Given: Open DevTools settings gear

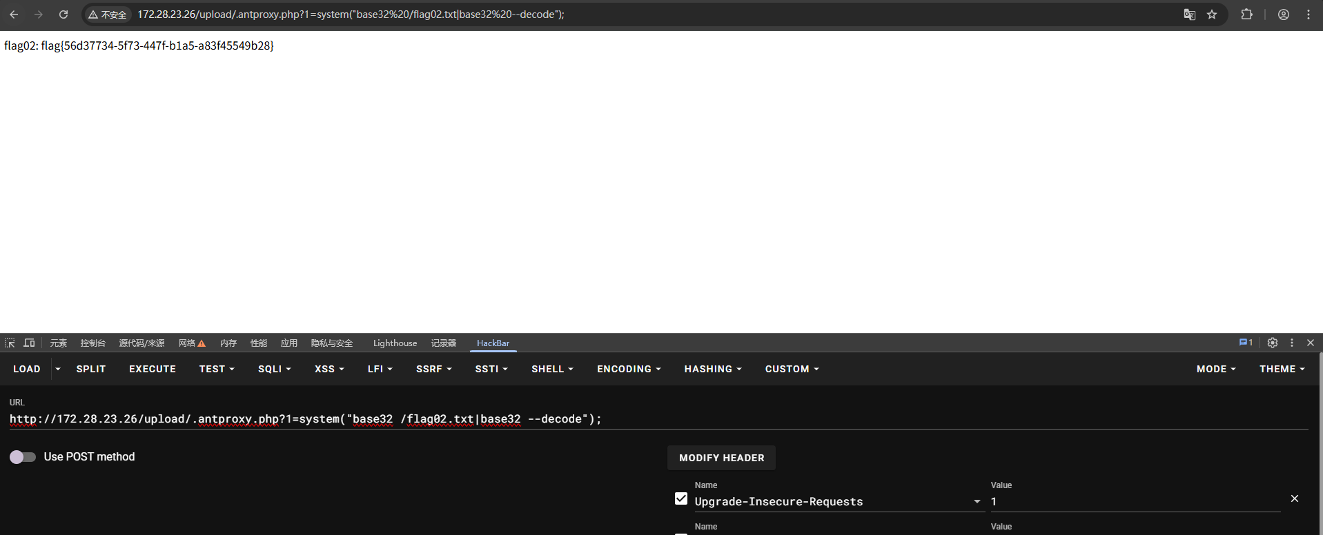Looking at the screenshot, I should click(1273, 343).
